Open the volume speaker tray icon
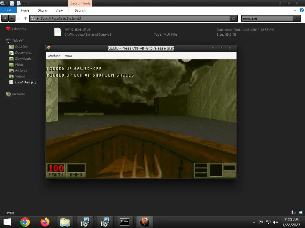Image resolution: width=305 pixels, height=228 pixels. click(x=276, y=222)
